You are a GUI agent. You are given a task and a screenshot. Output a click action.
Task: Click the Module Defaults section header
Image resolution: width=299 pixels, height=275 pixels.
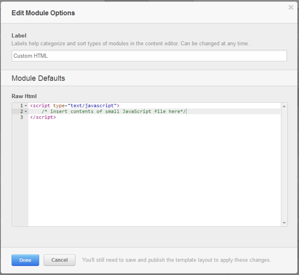[38, 78]
